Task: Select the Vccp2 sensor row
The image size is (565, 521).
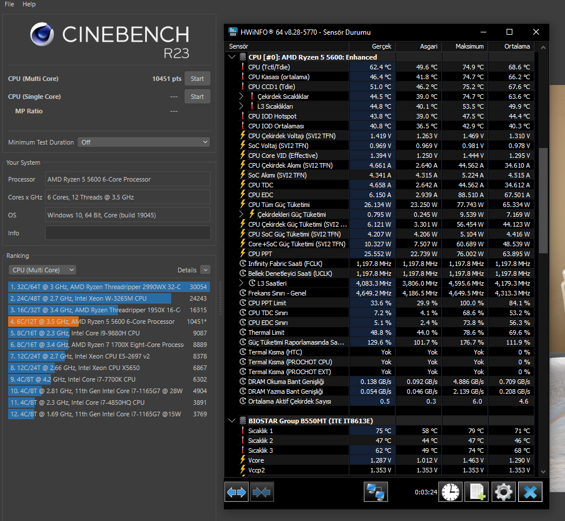Action: [380, 470]
